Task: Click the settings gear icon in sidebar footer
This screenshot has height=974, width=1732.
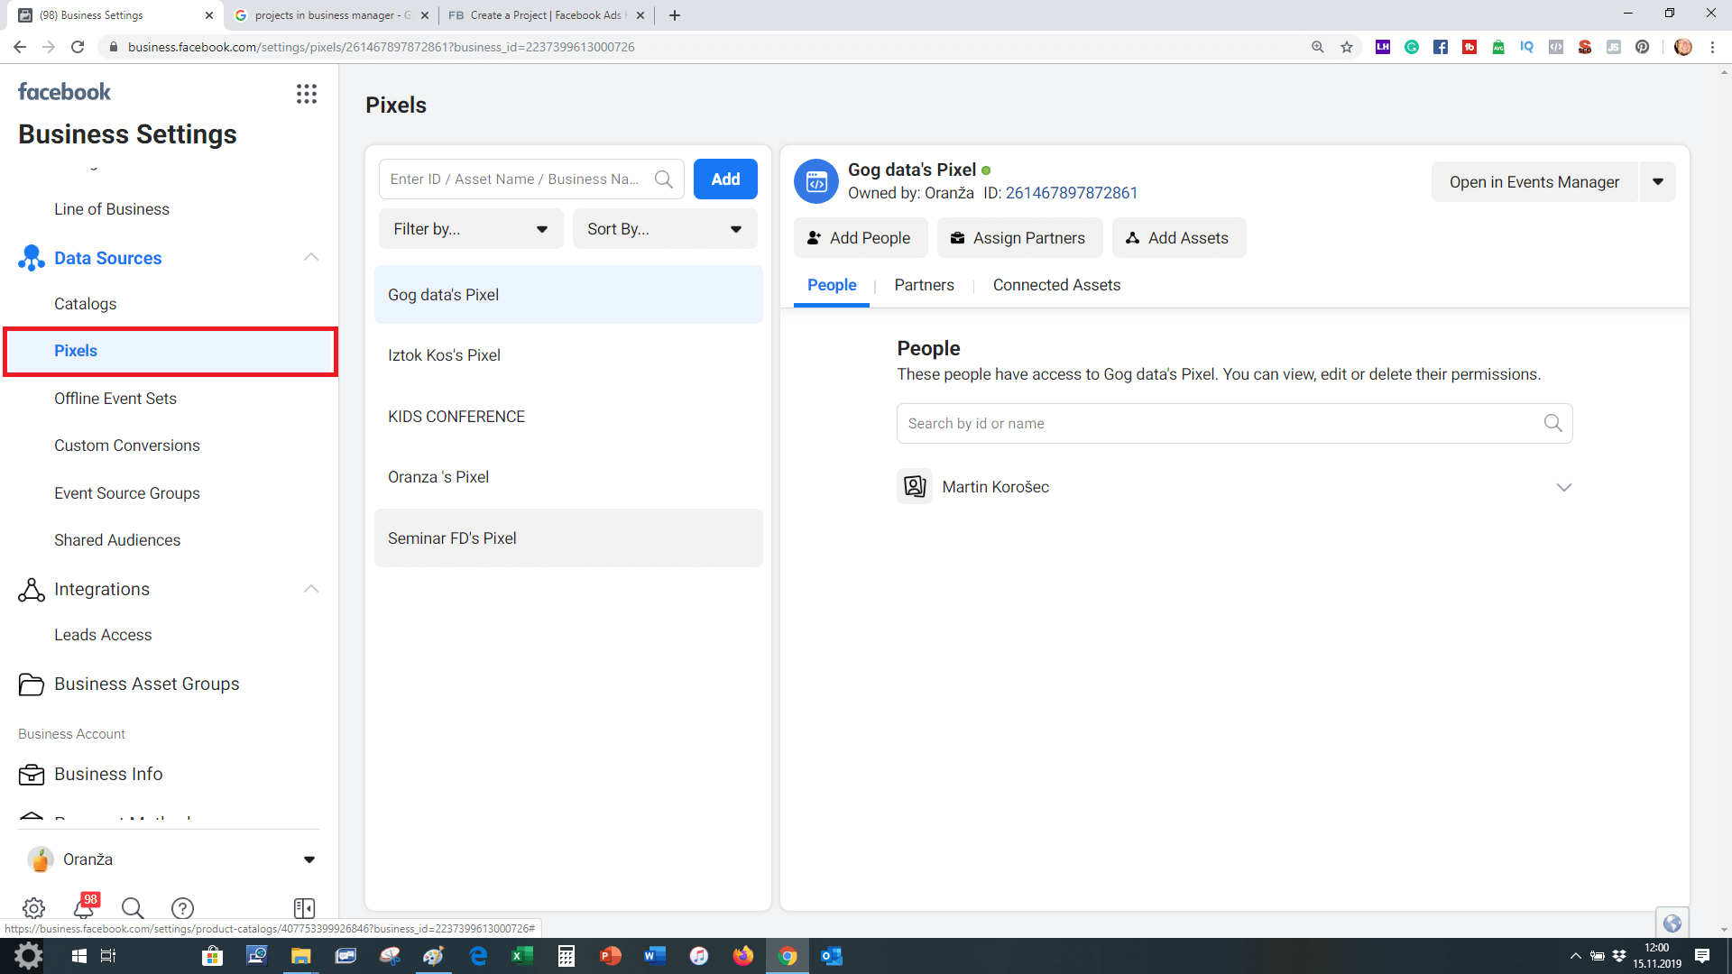Action: [x=33, y=908]
